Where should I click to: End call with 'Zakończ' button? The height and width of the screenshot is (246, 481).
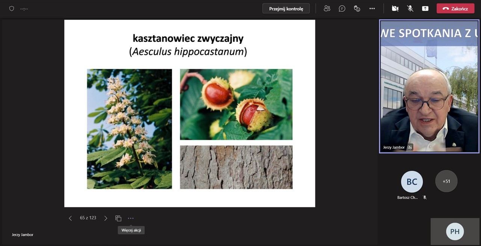coord(455,9)
